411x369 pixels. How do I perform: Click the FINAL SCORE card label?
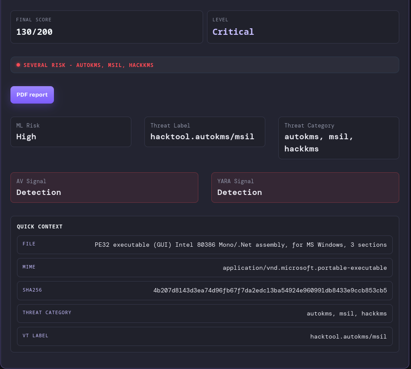34,20
